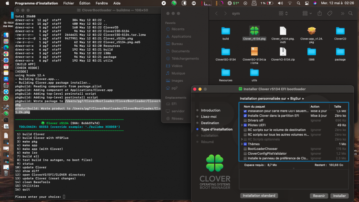Image resolution: width=359 pixels, height=202 pixels.
Task: Check 'Installe le panneau de préférence de Clover'
Action: click(245, 158)
